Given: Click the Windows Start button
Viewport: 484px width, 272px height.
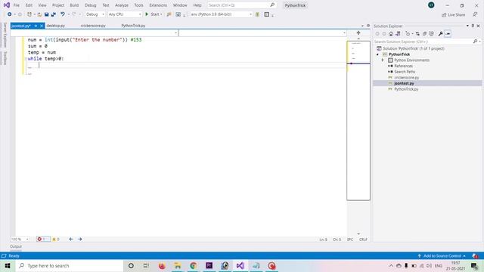Looking at the screenshot, I should click(x=8, y=265).
